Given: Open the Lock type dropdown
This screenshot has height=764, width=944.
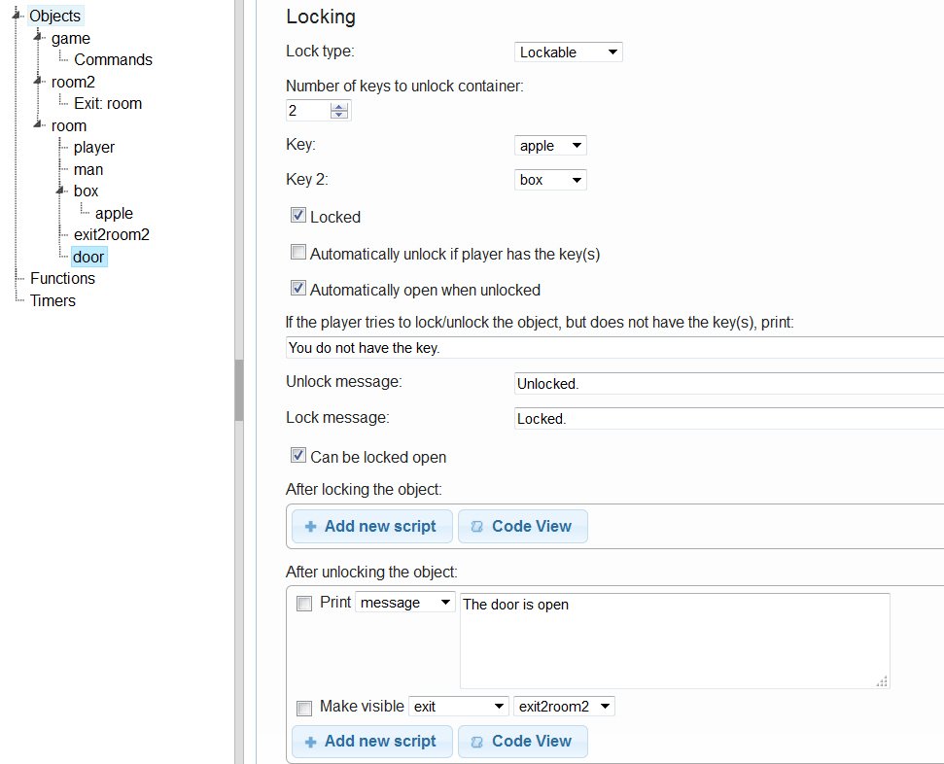Looking at the screenshot, I should 568,52.
